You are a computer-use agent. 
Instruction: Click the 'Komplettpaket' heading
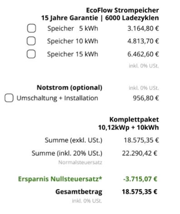click(134, 119)
